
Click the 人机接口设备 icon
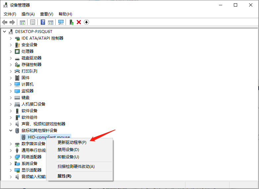(x=17, y=104)
